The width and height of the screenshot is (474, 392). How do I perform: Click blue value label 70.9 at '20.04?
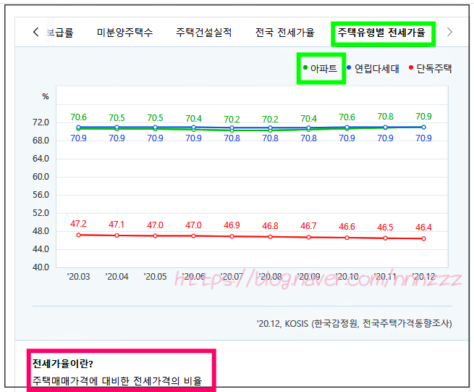coord(117,138)
